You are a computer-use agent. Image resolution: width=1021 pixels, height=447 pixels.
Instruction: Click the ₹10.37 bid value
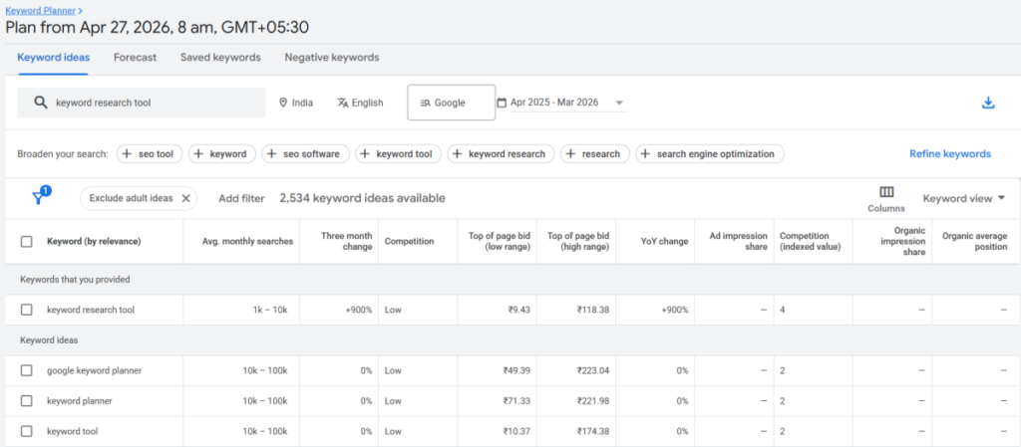(516, 431)
